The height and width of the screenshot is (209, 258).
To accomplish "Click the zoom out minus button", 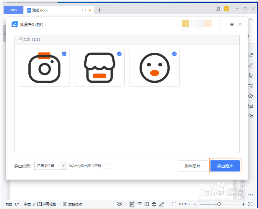I will (195, 204).
